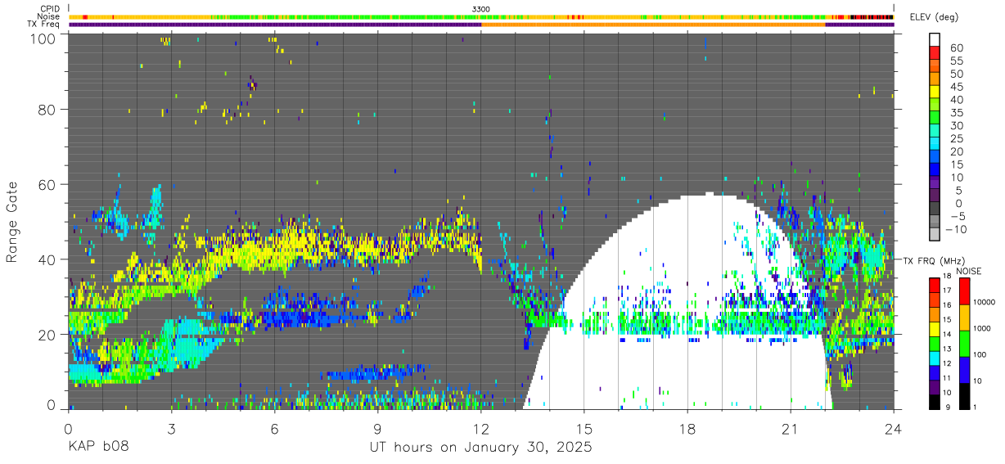Click the 24 tick on UT hours axis
Image resolution: width=1005 pixels, height=464 pixels.
click(894, 429)
